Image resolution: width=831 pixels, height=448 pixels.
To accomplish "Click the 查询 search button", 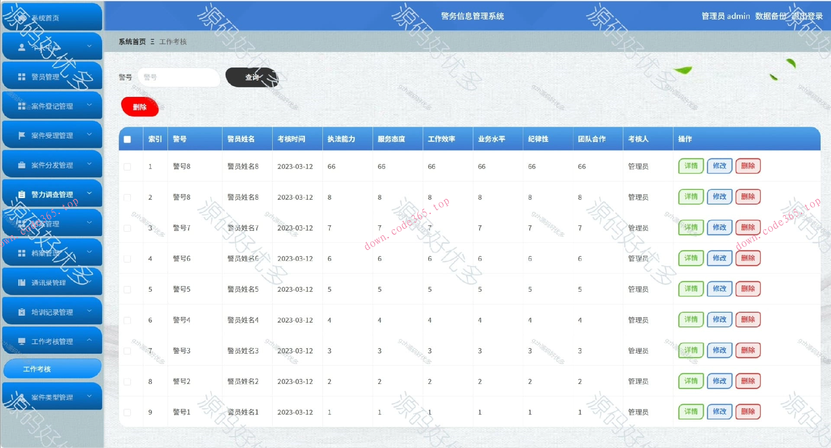I will tap(251, 77).
